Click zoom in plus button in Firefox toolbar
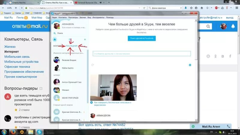Viewport: 240px width, 135px height. 16,8
